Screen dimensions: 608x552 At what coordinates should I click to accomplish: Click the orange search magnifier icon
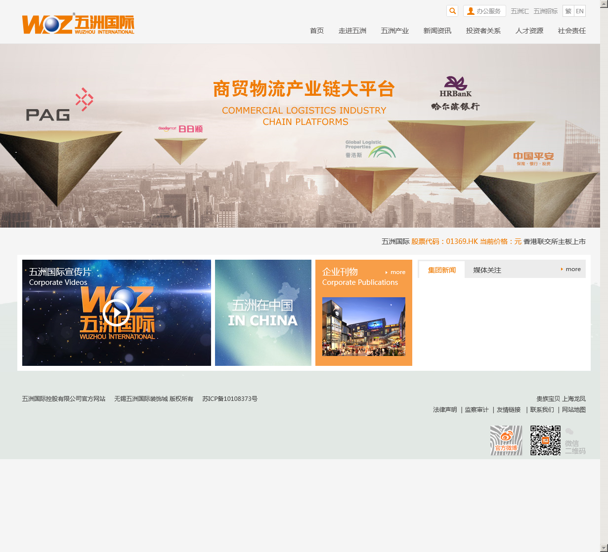(x=452, y=11)
